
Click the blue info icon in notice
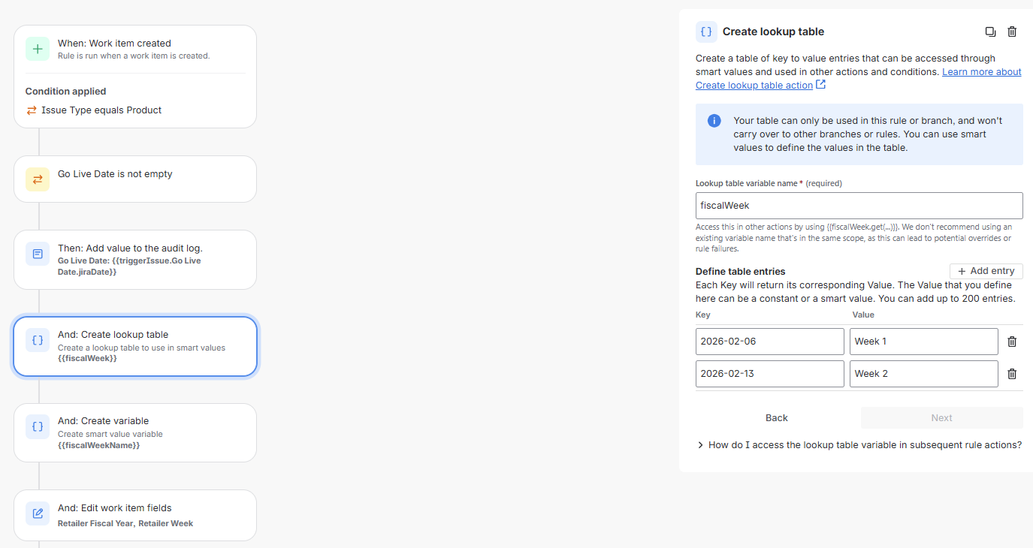tap(714, 121)
